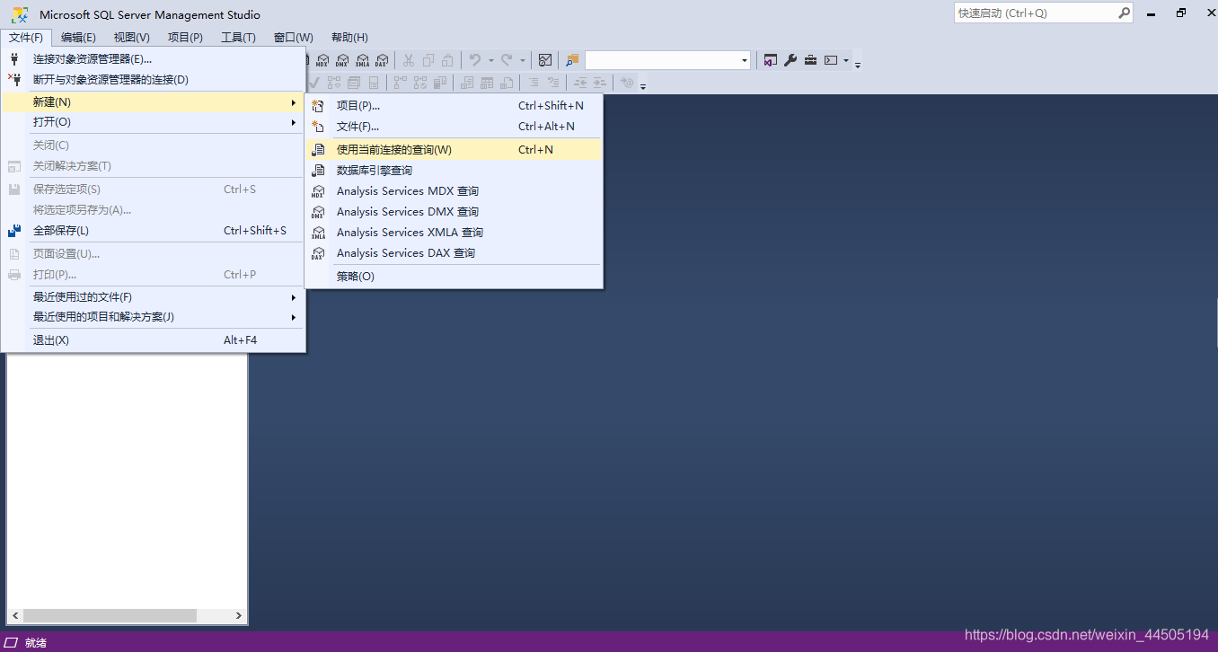The image size is (1218, 652).
Task: Click the Object Explorer horizontal scrollbar thumb
Action: 110,615
